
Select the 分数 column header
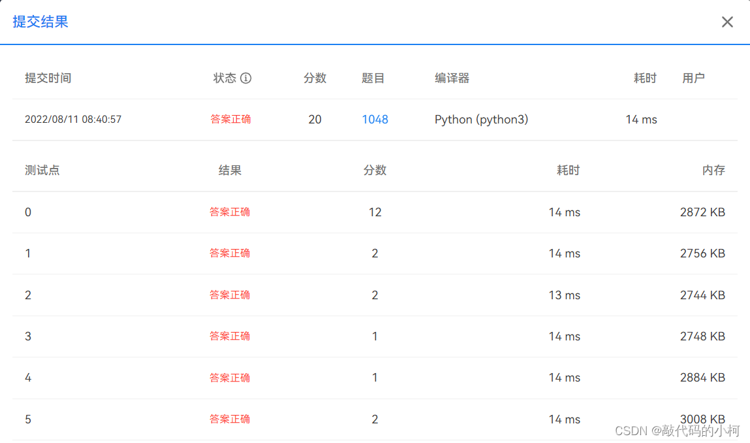315,78
